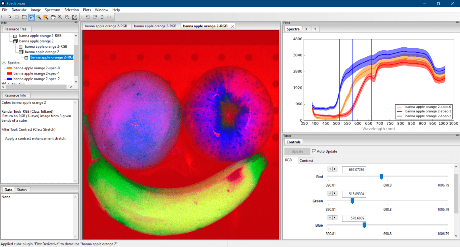The width and height of the screenshot is (460, 247).
Task: Increase Red band with right stepper arrow
Action: (x=335, y=169)
